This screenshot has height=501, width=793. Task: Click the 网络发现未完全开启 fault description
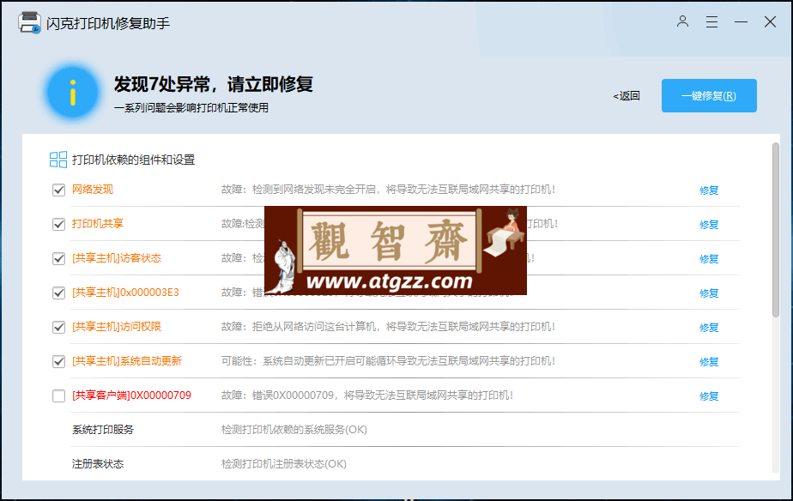click(388, 190)
